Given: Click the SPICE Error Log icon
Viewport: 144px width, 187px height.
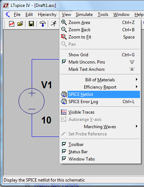Looking at the screenshot, I should click(x=64, y=102).
